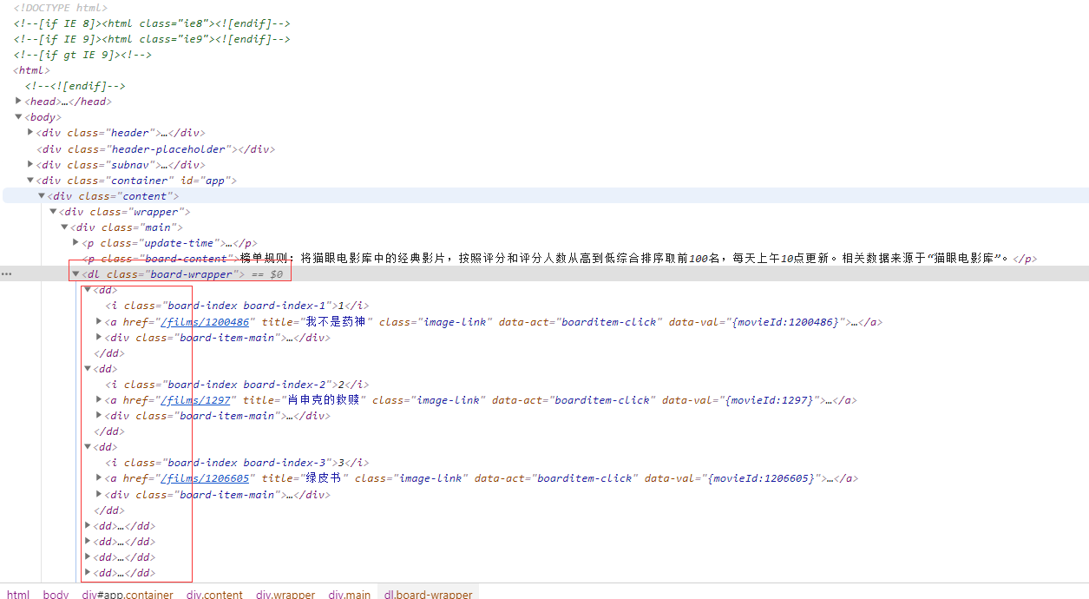This screenshot has height=599, width=1089.
Task: Select the p board-content line
Action: [560, 259]
